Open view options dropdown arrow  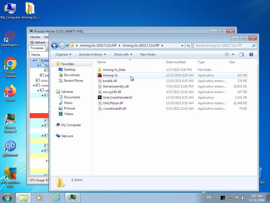pos(233,54)
